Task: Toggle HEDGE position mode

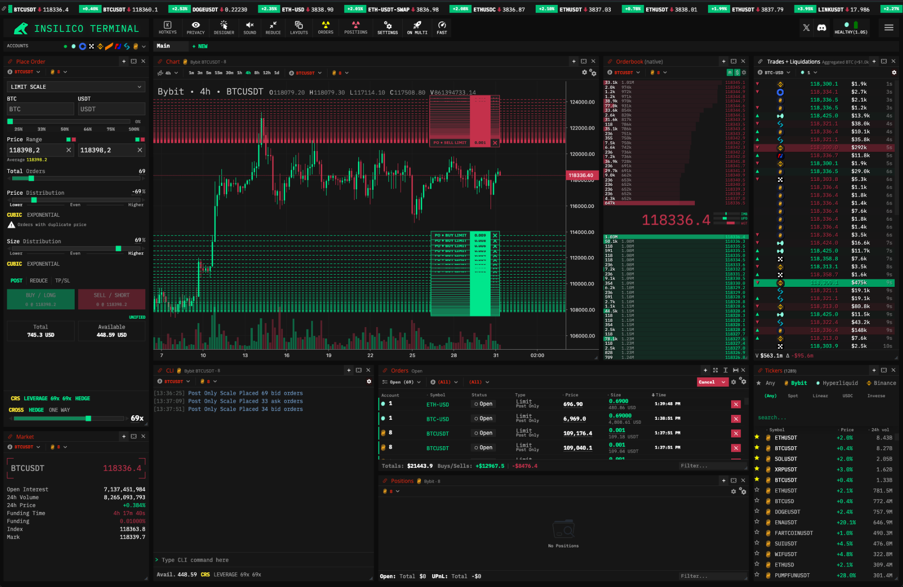Action: pos(36,410)
